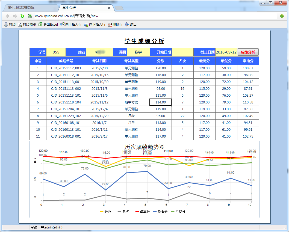
Task: Click the 成绩分析 analysis button
Action: point(248,52)
